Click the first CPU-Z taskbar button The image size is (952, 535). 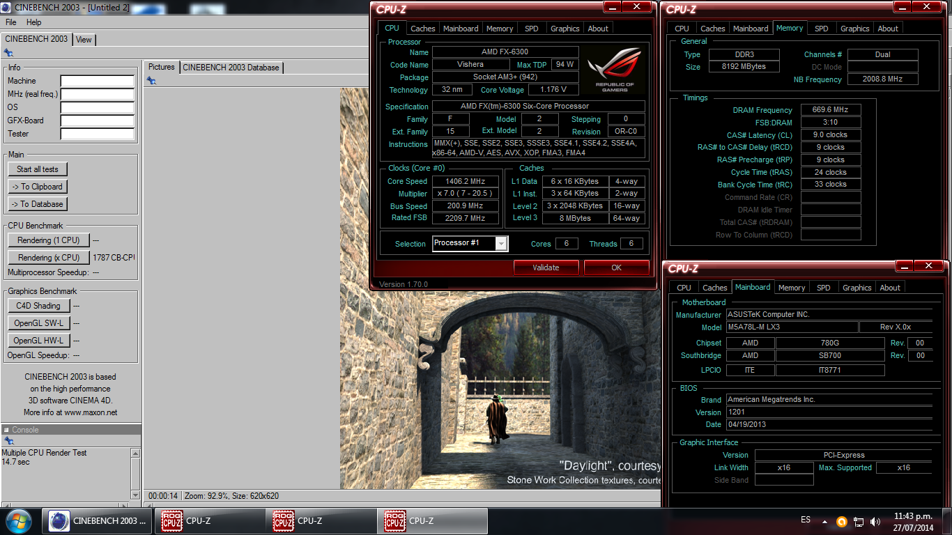(x=210, y=521)
